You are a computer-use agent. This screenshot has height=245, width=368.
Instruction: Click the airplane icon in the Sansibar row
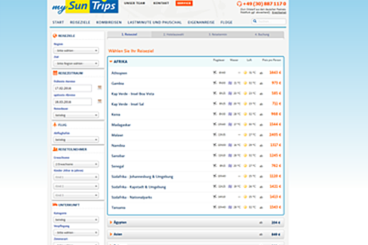215,155
